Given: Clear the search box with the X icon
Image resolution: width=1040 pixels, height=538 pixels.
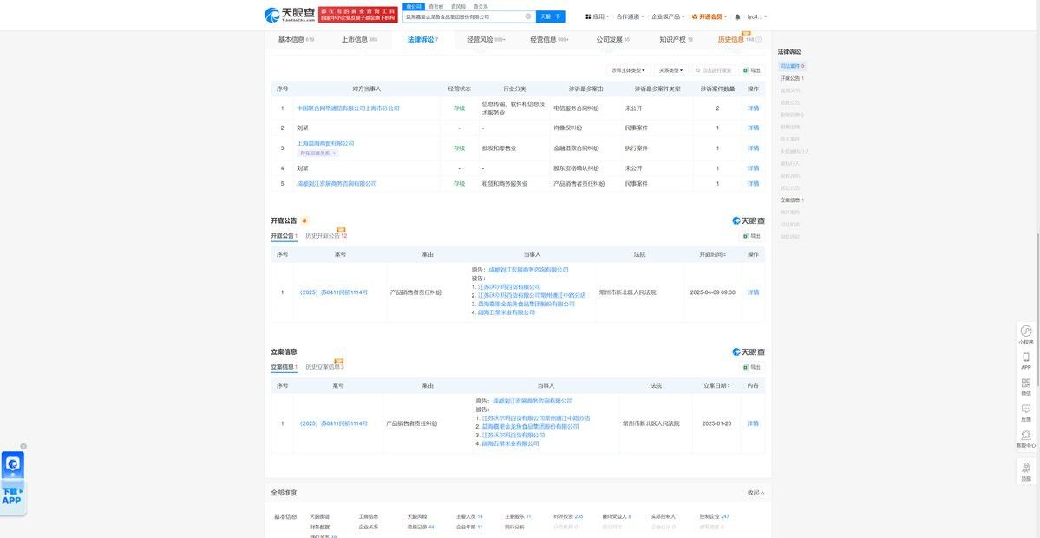Looking at the screenshot, I should 528,16.
